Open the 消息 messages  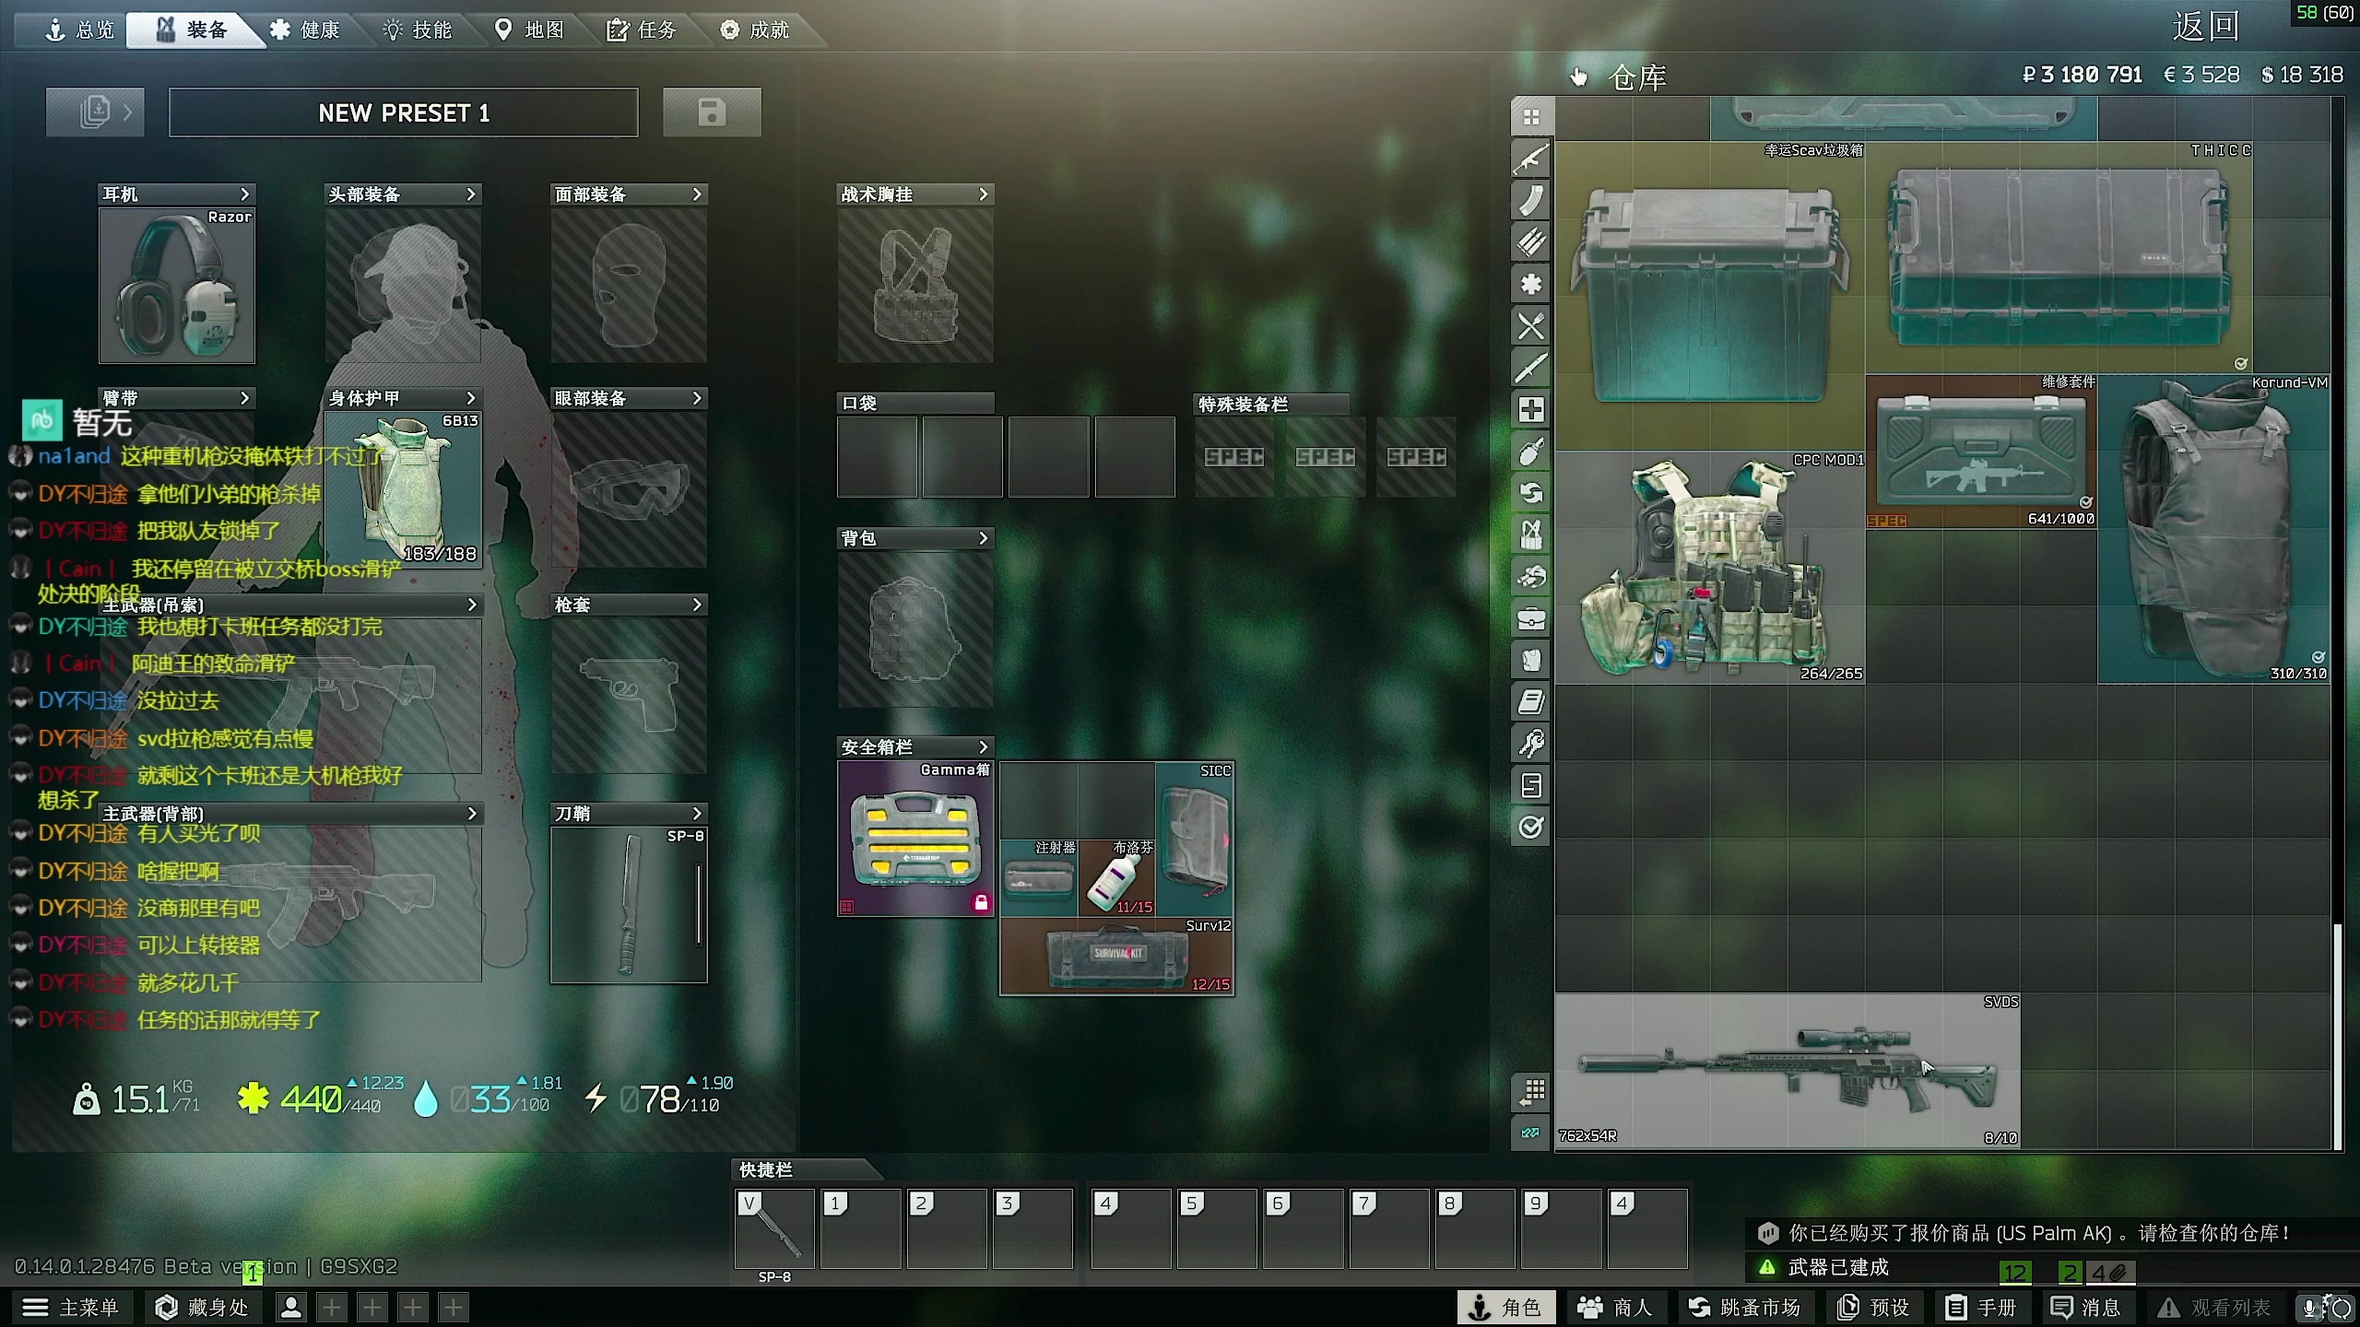(2086, 1307)
